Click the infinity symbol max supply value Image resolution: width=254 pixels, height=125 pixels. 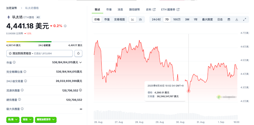tap(81, 109)
